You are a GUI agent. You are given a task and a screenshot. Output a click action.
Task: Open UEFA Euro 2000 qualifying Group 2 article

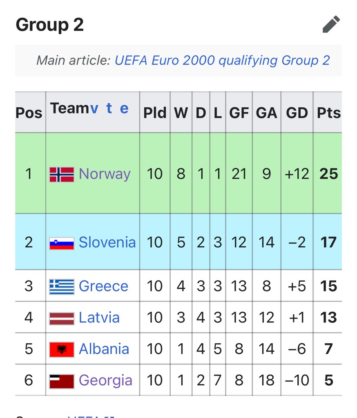coord(222,60)
